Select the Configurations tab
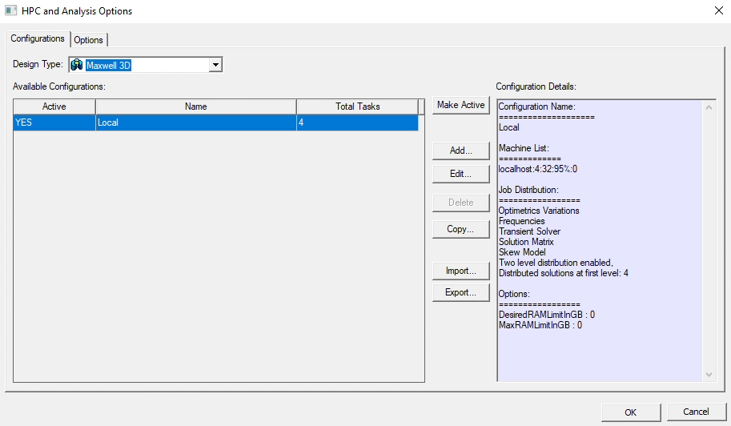The width and height of the screenshot is (731, 426). point(38,38)
